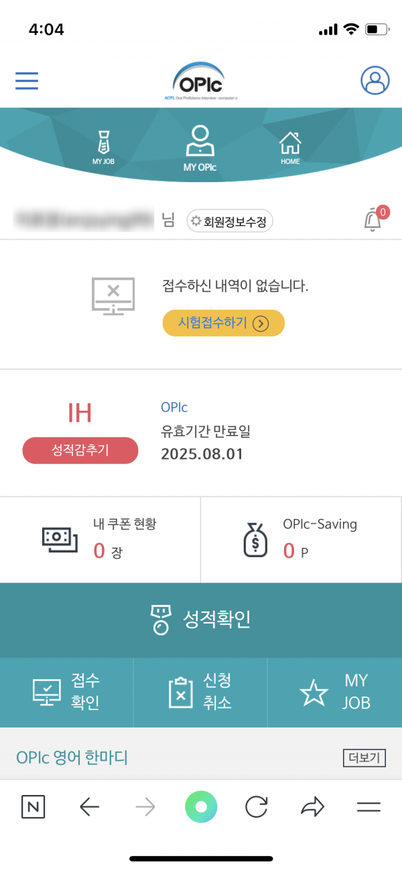Open the hamburger navigation menu
This screenshot has width=402, height=870.
(x=26, y=80)
